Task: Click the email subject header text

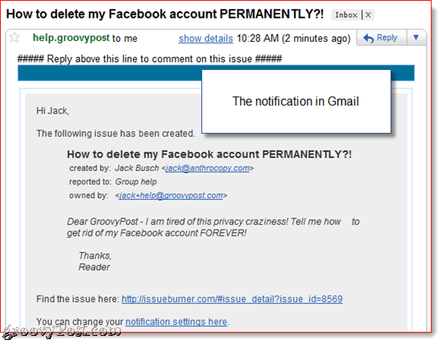Action: coord(164,15)
